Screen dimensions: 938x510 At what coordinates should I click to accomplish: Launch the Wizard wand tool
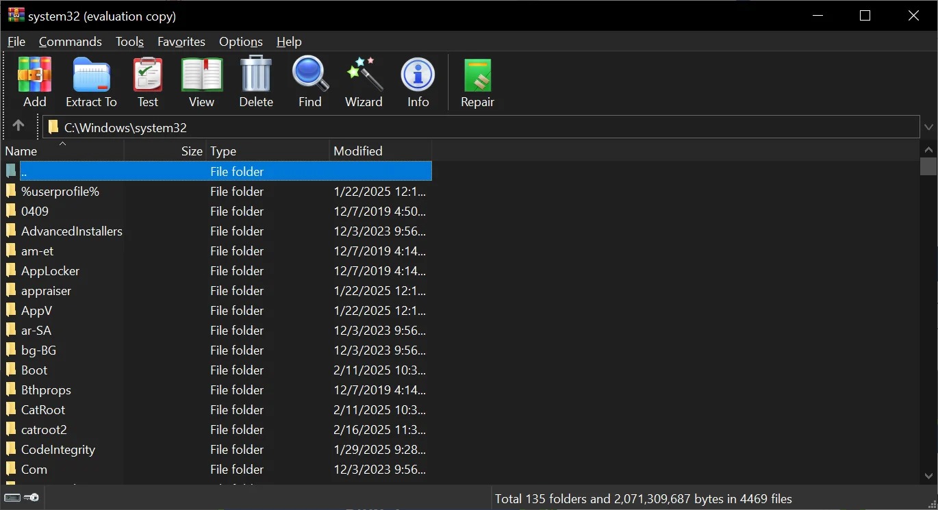tap(364, 82)
